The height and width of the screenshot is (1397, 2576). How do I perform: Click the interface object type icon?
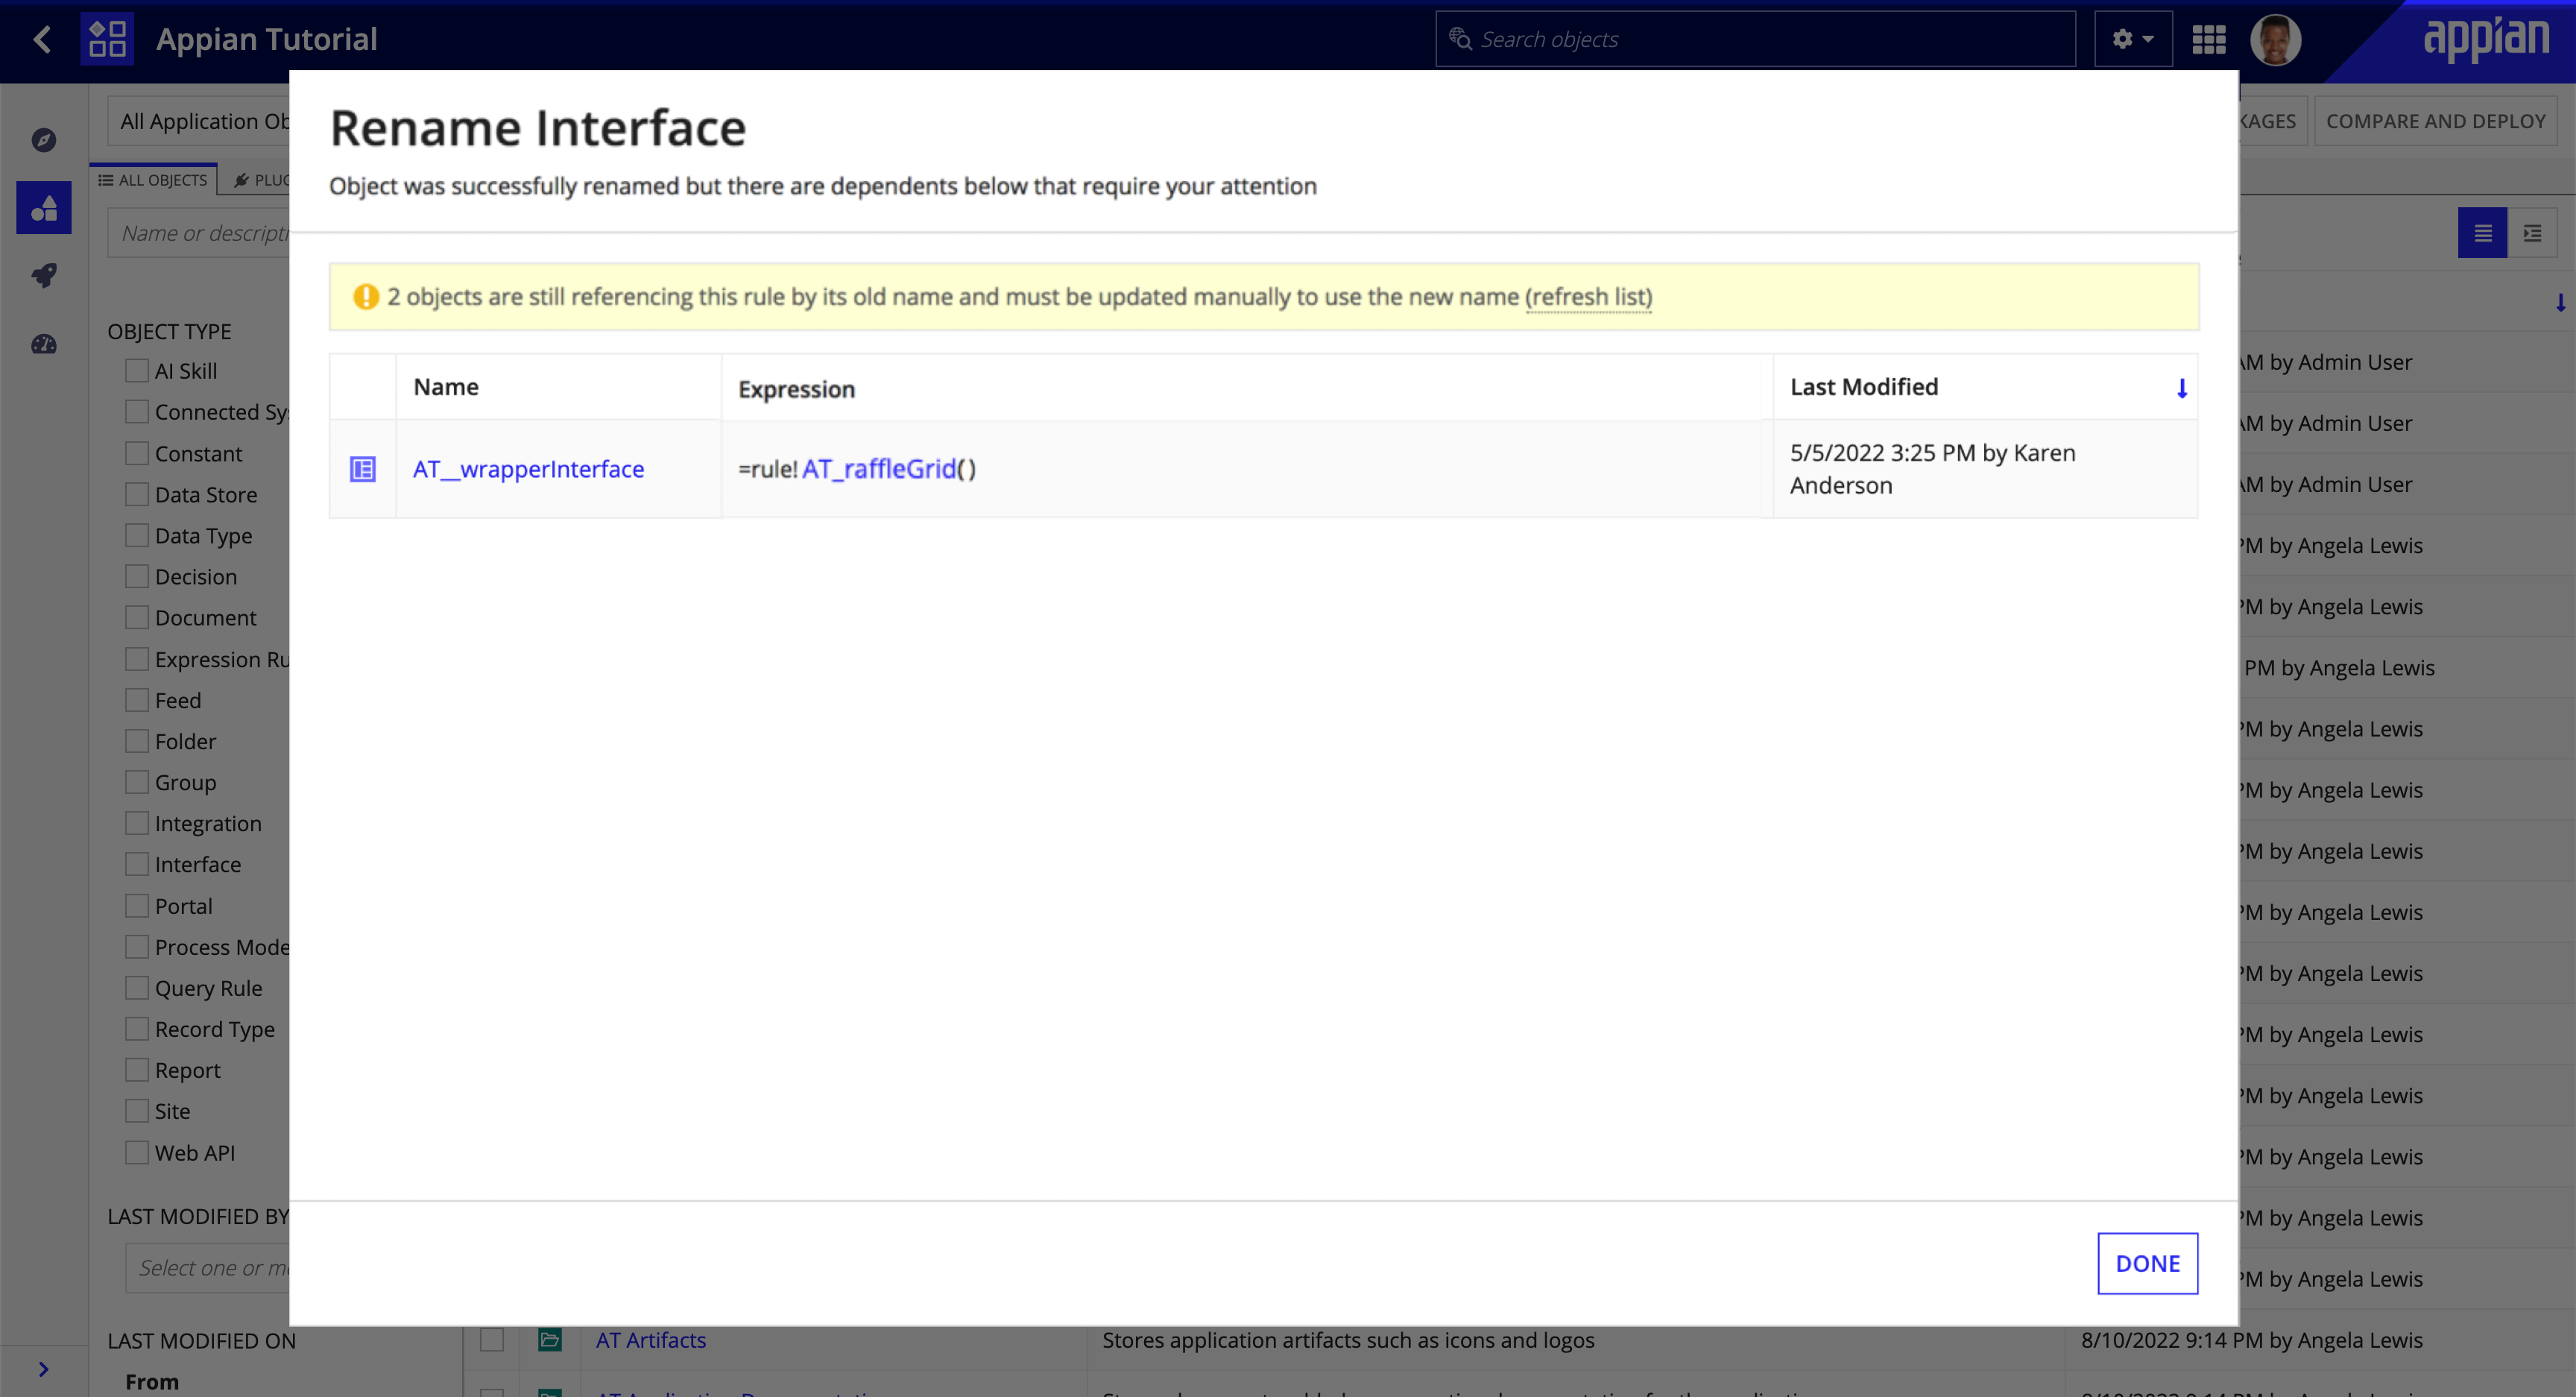pos(363,468)
